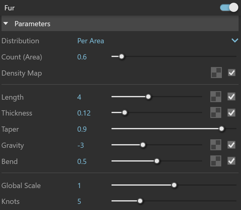Click the Thickness value 0.12
The height and width of the screenshot is (210, 241).
[84, 113]
